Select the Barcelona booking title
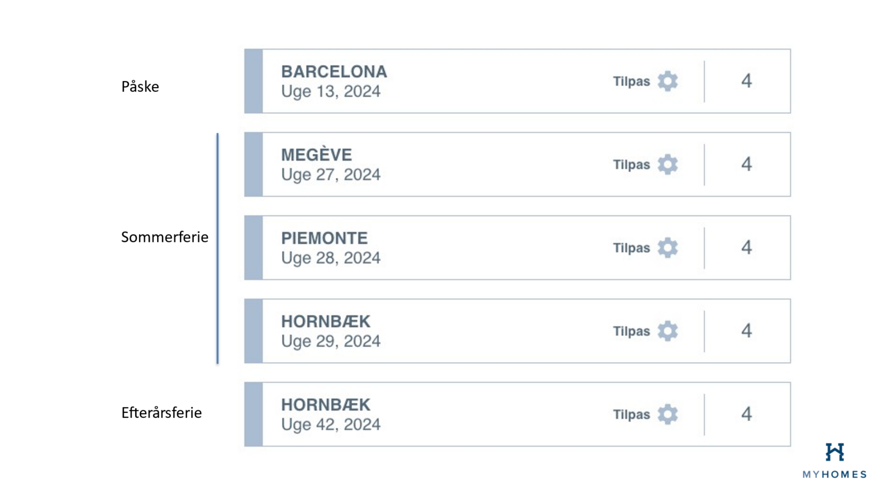 pyautogui.click(x=334, y=72)
